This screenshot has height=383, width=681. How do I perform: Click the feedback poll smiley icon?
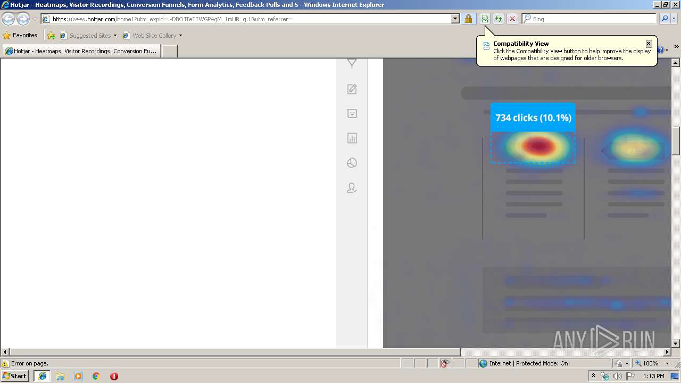[x=352, y=113]
